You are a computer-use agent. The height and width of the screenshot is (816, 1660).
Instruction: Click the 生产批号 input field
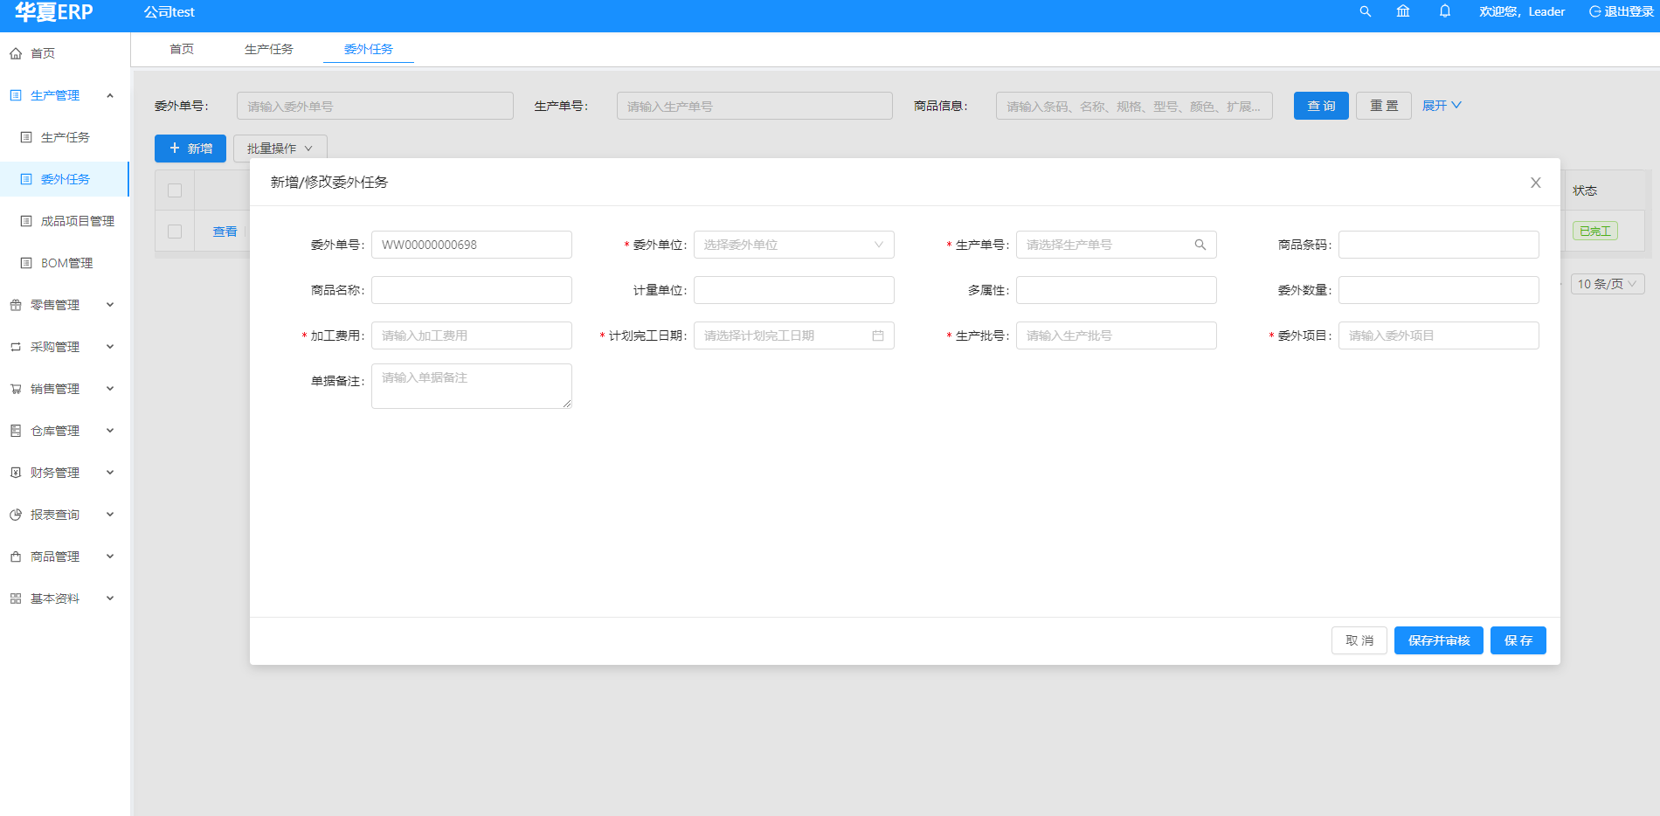1117,335
